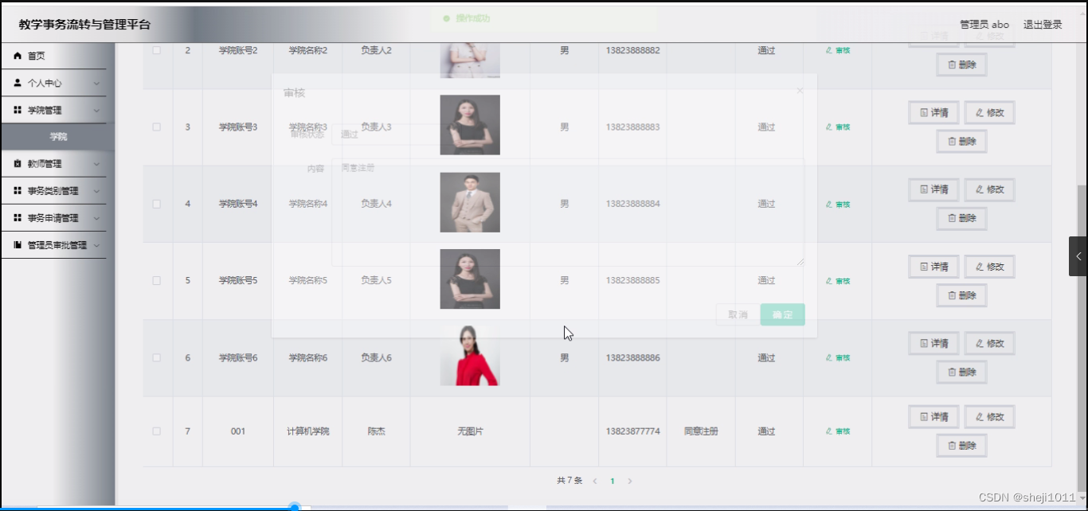
Task: Click the 管理员 abo user label
Action: click(984, 25)
